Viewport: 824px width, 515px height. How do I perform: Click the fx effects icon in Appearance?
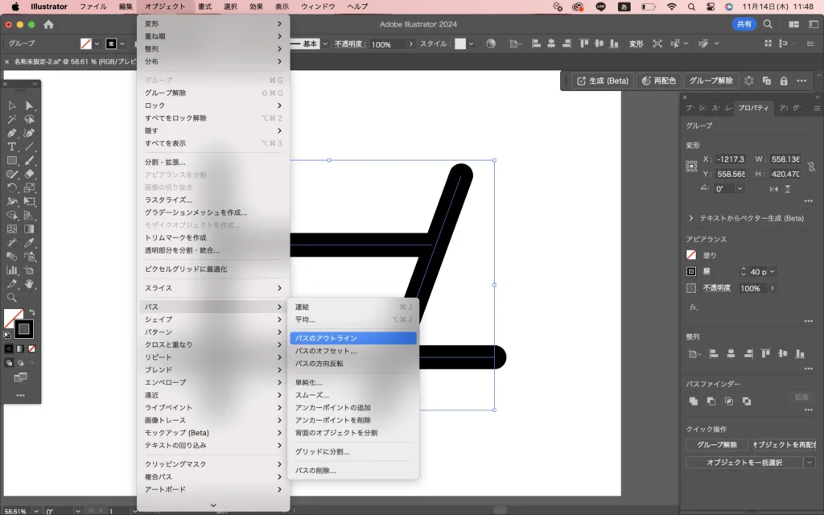693,307
